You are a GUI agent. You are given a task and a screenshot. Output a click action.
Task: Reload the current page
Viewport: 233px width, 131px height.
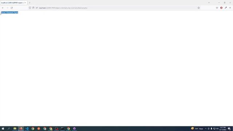point(12,8)
